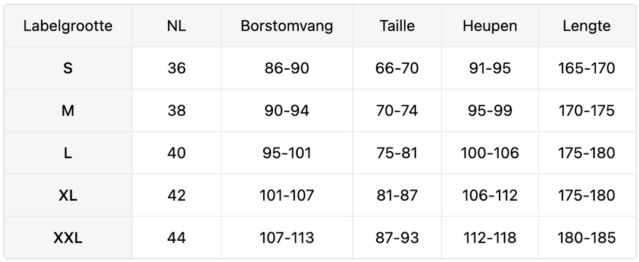Click NL size 44 cell

click(176, 238)
